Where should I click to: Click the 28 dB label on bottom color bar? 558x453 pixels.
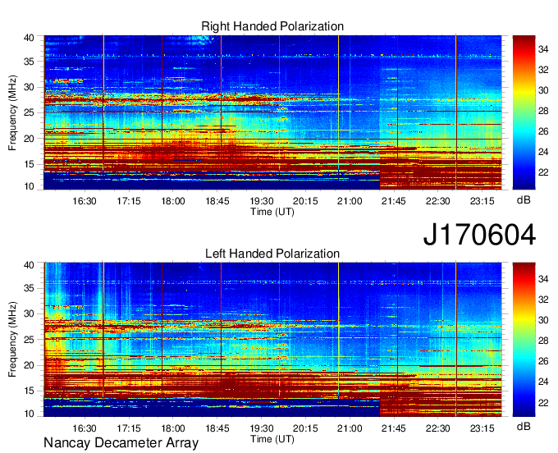click(x=543, y=341)
